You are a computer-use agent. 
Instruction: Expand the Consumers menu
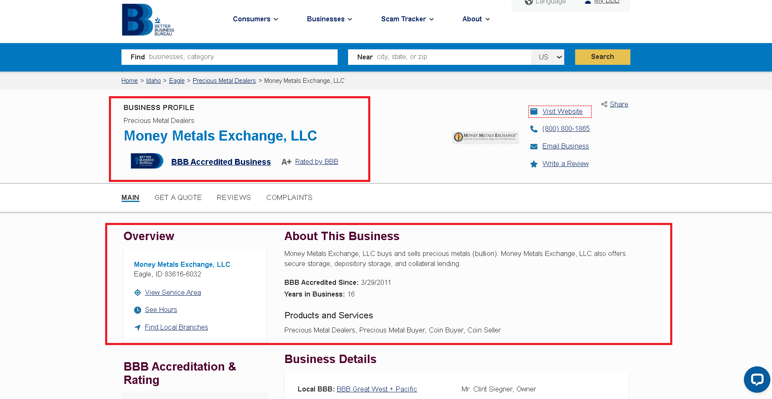coord(255,19)
